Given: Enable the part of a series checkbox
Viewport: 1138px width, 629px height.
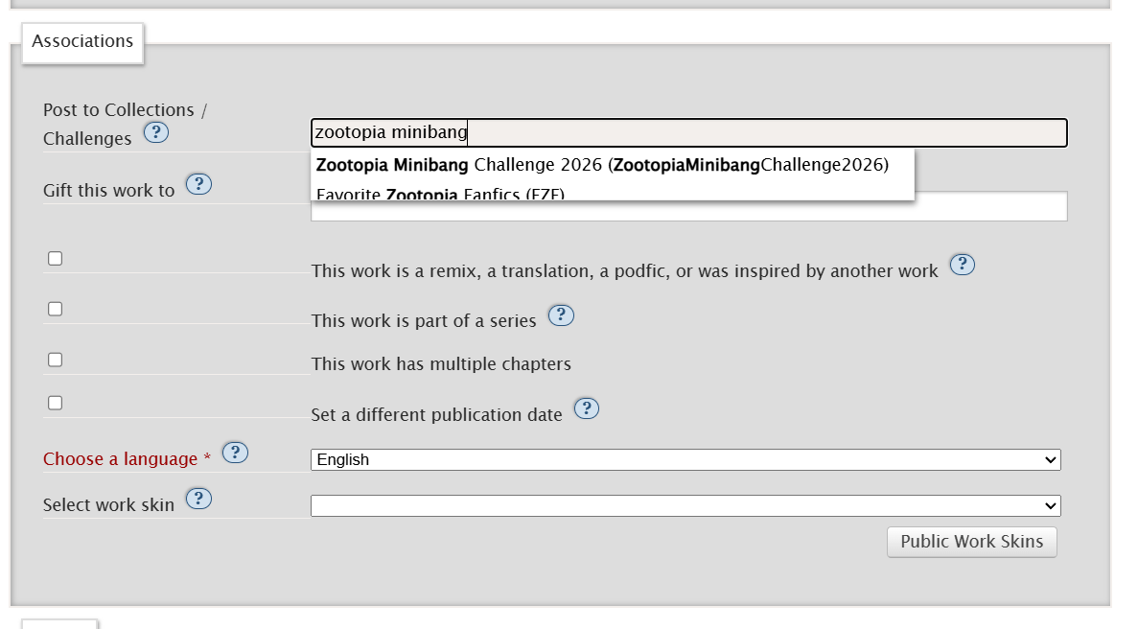Looking at the screenshot, I should [x=56, y=309].
